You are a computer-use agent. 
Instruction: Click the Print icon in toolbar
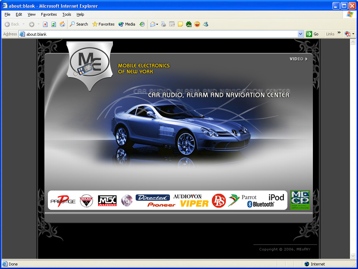(x=163, y=24)
